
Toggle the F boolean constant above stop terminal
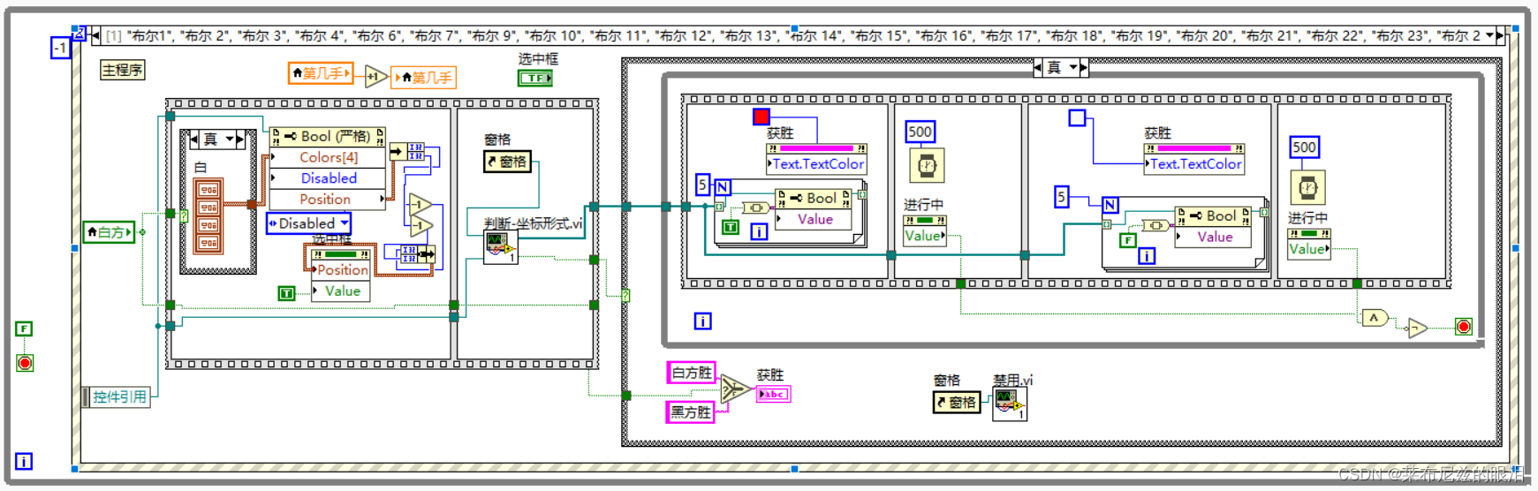point(24,329)
